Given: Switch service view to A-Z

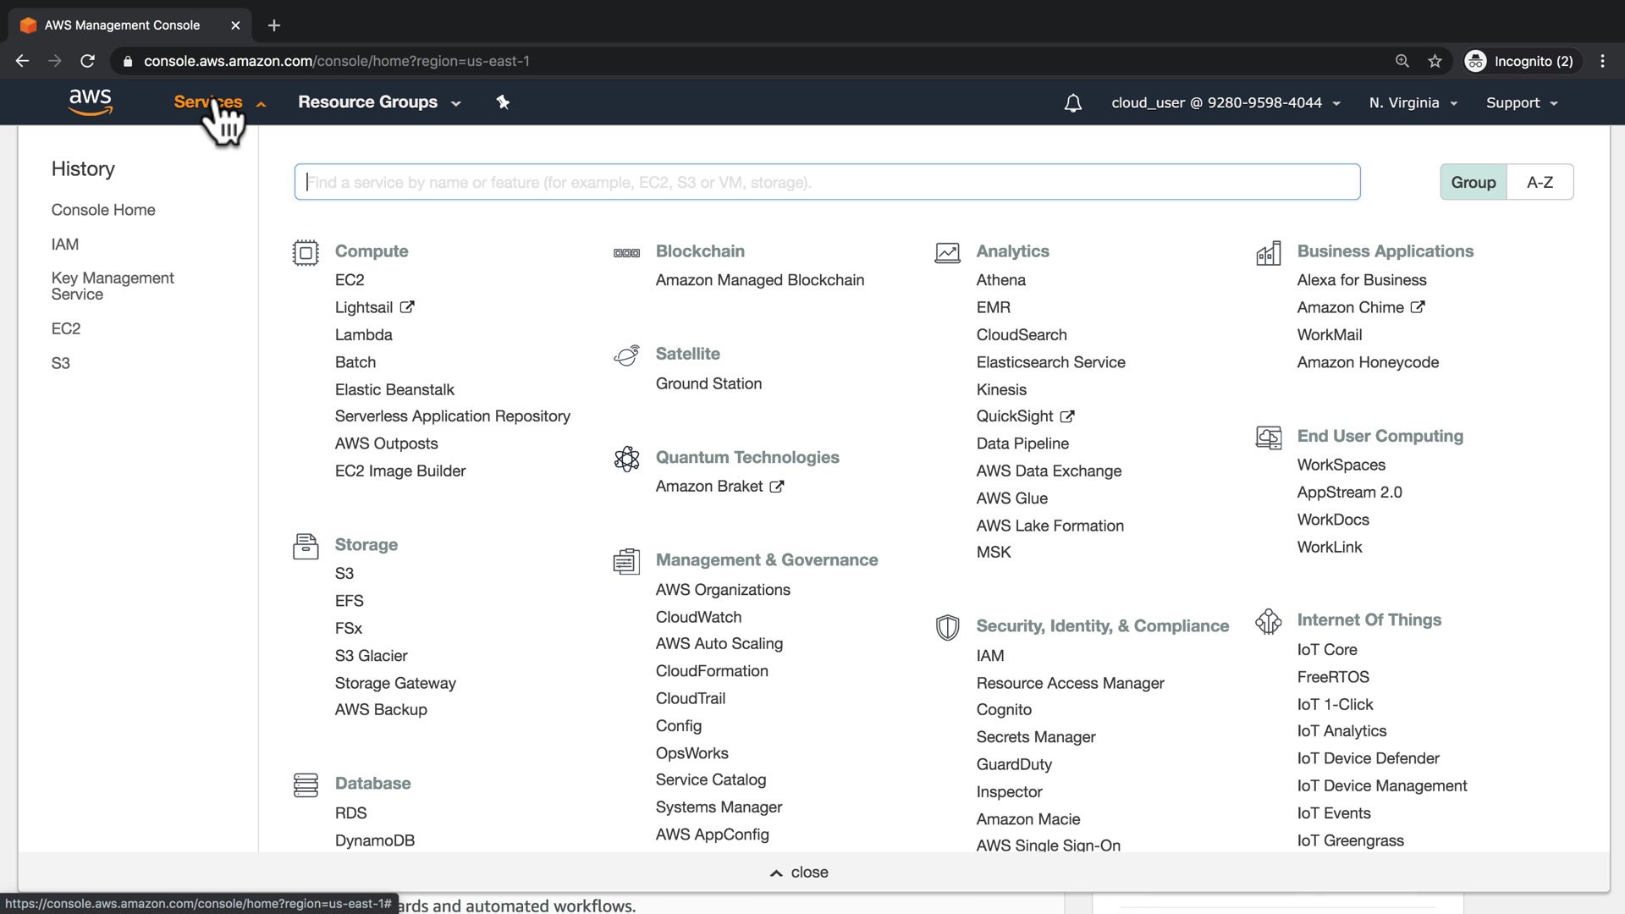Looking at the screenshot, I should (1540, 182).
